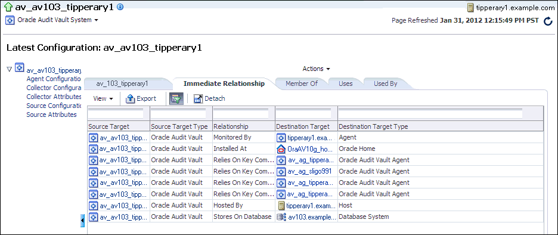The width and height of the screenshot is (558, 235).
Task: Sort by the Destination Target column header
Action: [306, 126]
